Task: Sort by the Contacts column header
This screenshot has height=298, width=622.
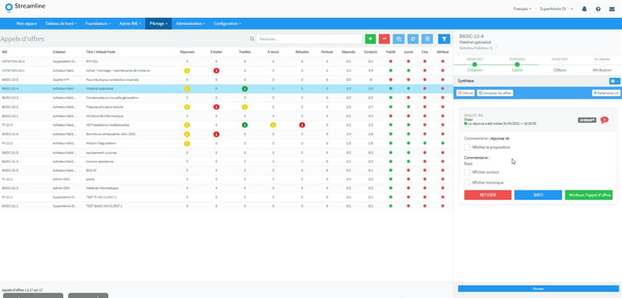Action: [370, 52]
